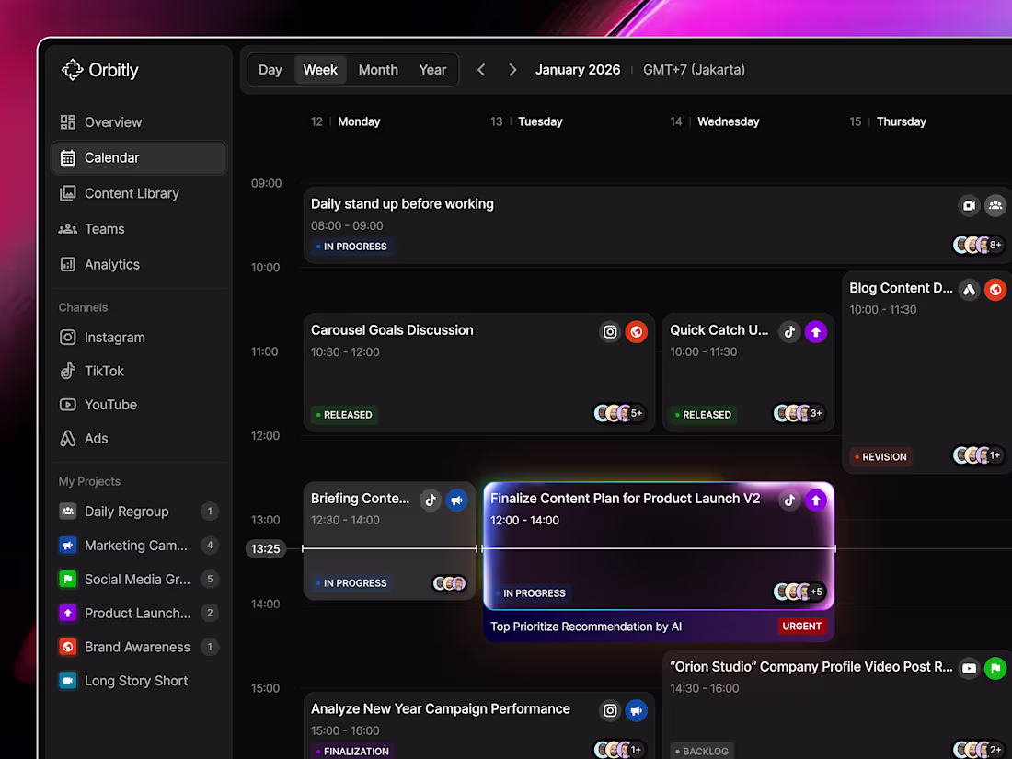The width and height of the screenshot is (1012, 759).
Task: Click TikTok icon on Briefing Conte... card
Action: click(x=431, y=500)
